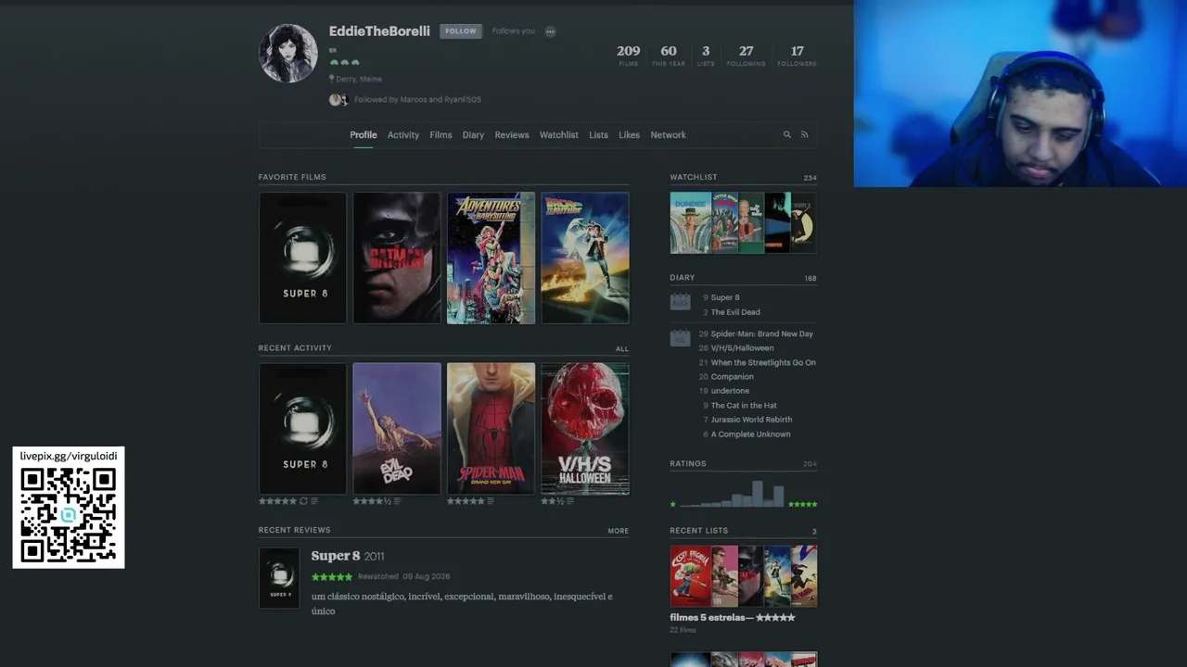Open Super 8 poster in Recent Activity
This screenshot has height=667, width=1187.
pyautogui.click(x=303, y=428)
